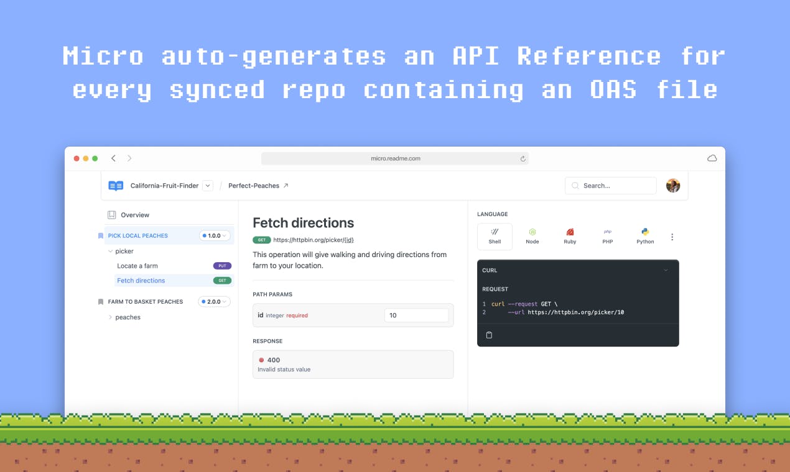
Task: Click the LANGUAGE label
Action: click(x=493, y=214)
